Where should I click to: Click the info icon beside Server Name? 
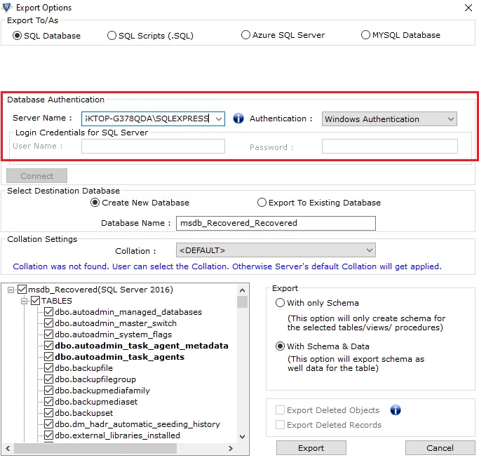click(238, 119)
